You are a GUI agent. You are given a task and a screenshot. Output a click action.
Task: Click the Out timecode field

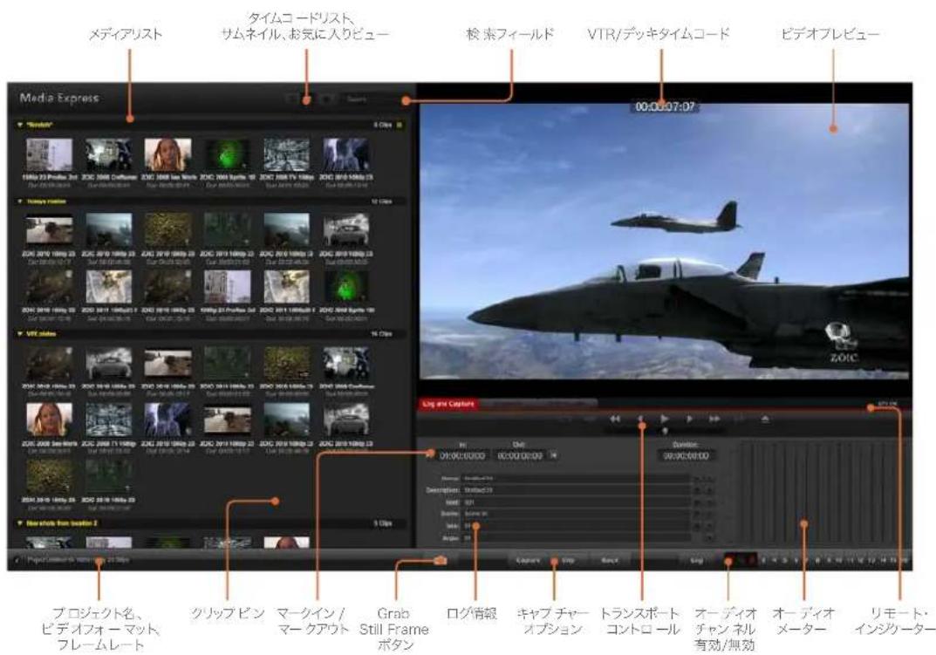coord(521,455)
